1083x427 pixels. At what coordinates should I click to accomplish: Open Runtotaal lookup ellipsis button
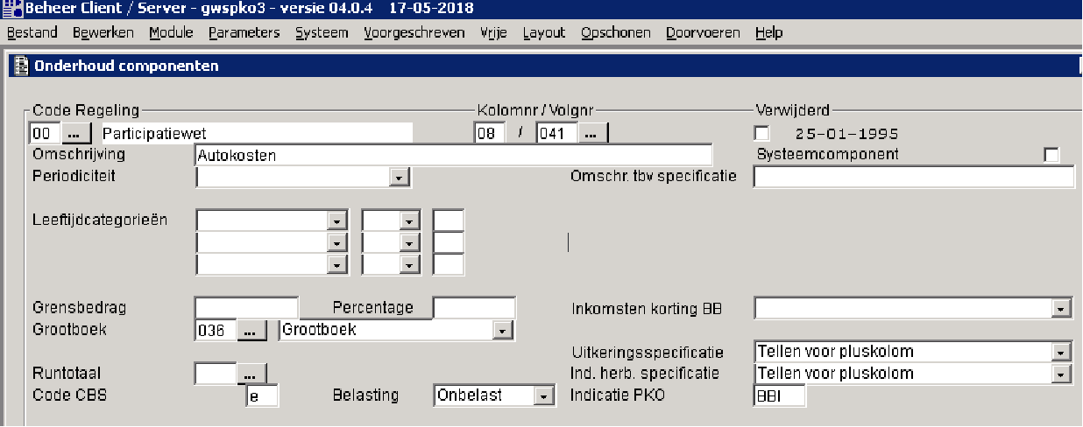pyautogui.click(x=251, y=374)
